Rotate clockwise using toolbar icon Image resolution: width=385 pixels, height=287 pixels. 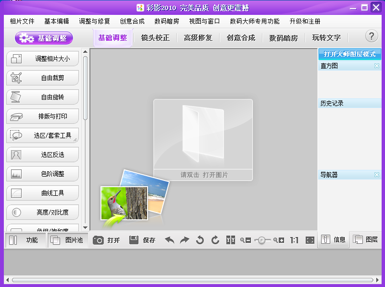point(215,240)
